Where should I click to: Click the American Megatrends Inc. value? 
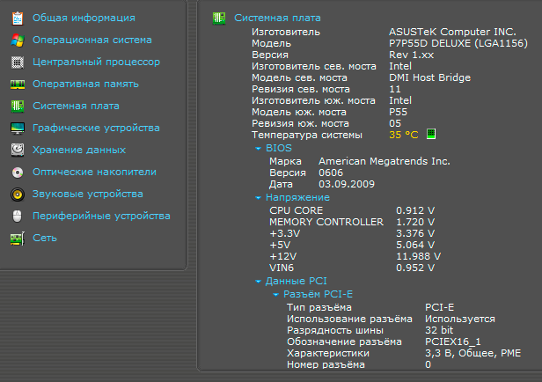point(384,161)
